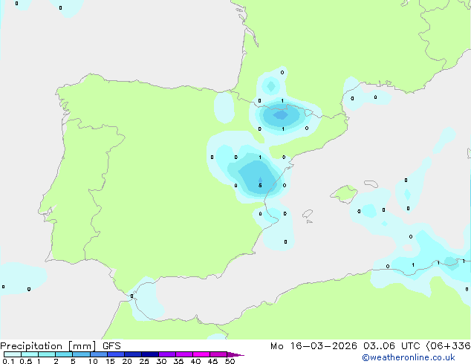This screenshot has width=471, height=364.
Task: Select the 2–5 mm legend color swatch
Action: [64, 354]
